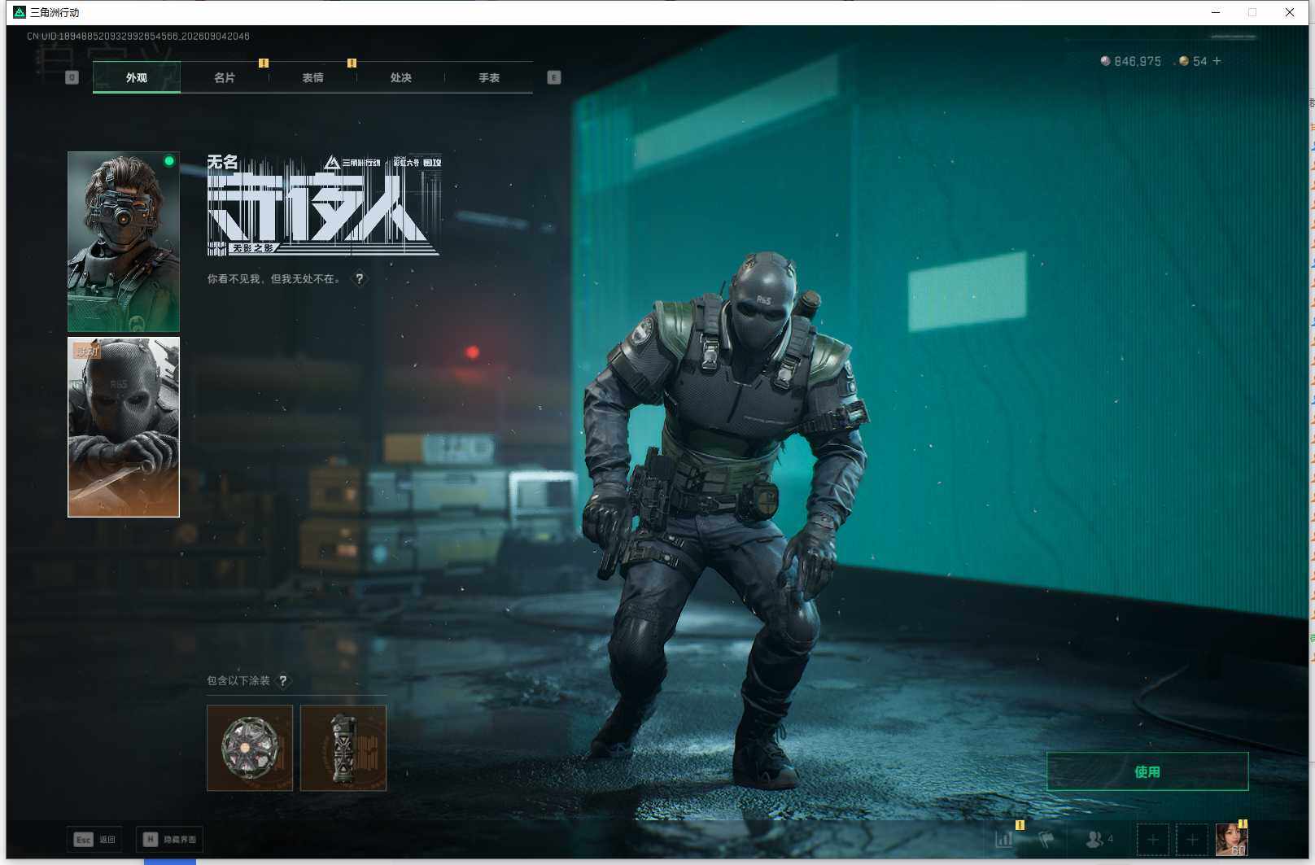Click the Q previous-tab key icon
This screenshot has height=865, width=1315.
pyautogui.click(x=72, y=77)
